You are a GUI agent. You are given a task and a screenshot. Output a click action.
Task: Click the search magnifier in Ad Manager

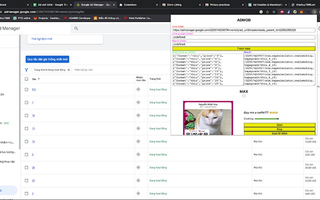76,28
